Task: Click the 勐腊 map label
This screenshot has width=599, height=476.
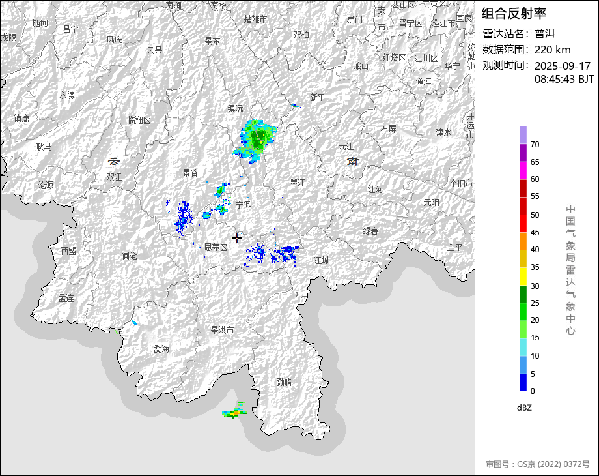Action: coord(284,382)
